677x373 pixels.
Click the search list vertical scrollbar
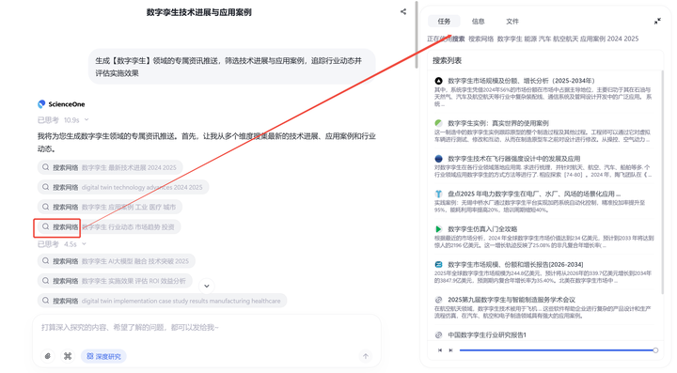[x=662, y=182]
